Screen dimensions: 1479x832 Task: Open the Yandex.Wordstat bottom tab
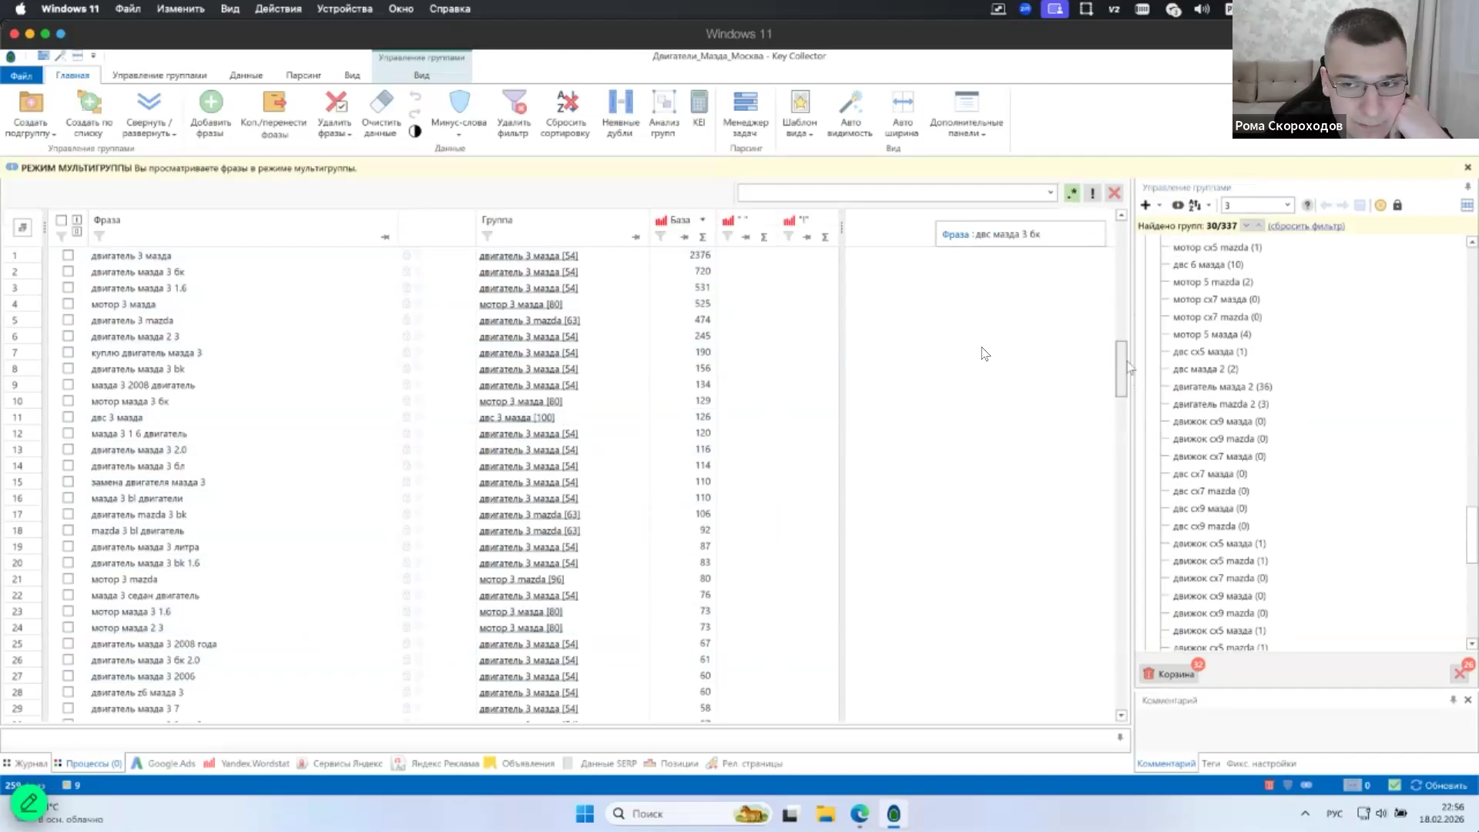click(x=247, y=763)
